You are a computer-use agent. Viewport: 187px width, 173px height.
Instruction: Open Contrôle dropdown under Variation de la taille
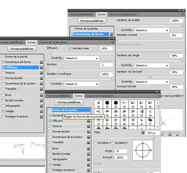tap(152, 30)
